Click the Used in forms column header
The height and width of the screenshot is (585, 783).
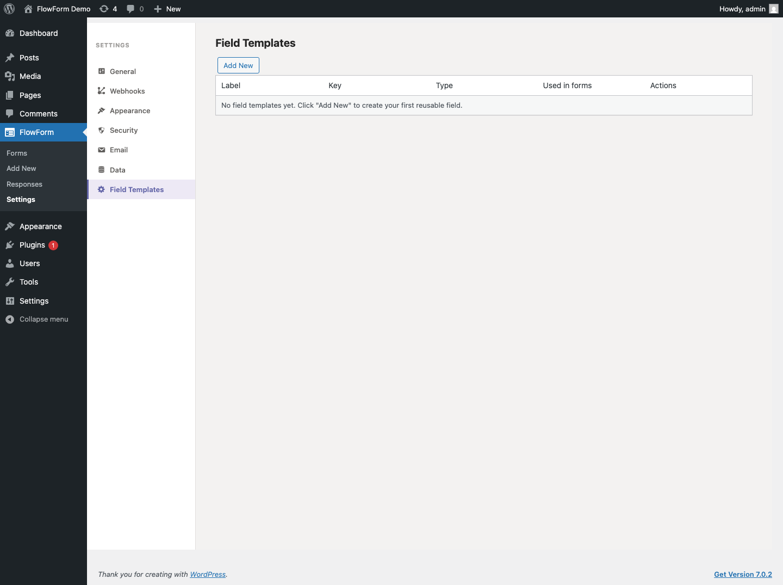click(x=567, y=85)
